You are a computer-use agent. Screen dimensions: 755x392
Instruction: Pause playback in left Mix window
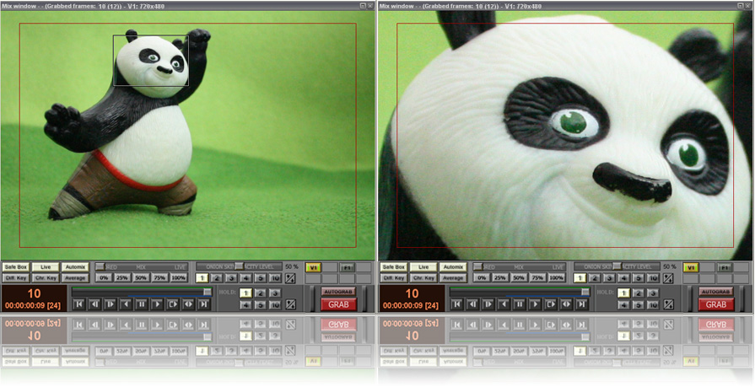pos(142,304)
